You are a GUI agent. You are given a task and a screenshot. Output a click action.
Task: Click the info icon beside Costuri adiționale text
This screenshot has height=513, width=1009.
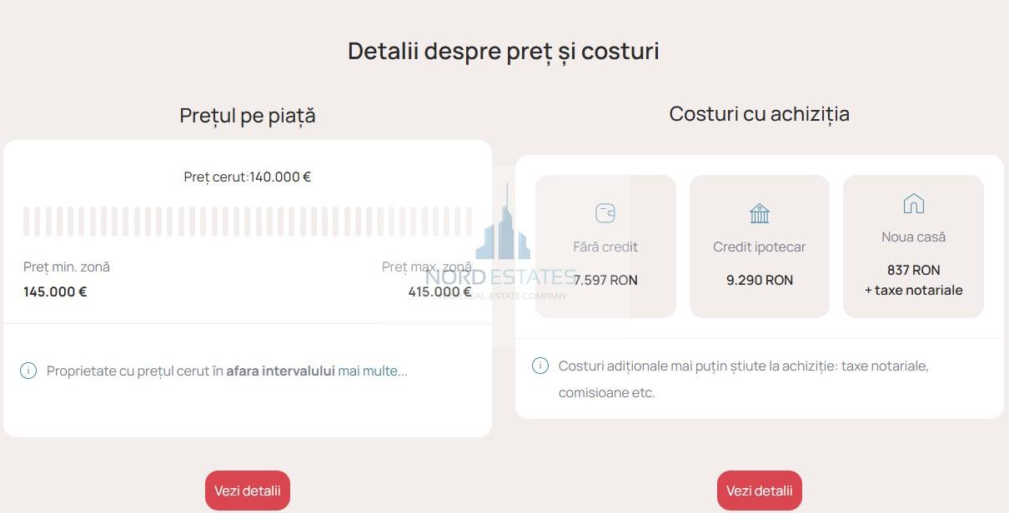click(x=540, y=366)
